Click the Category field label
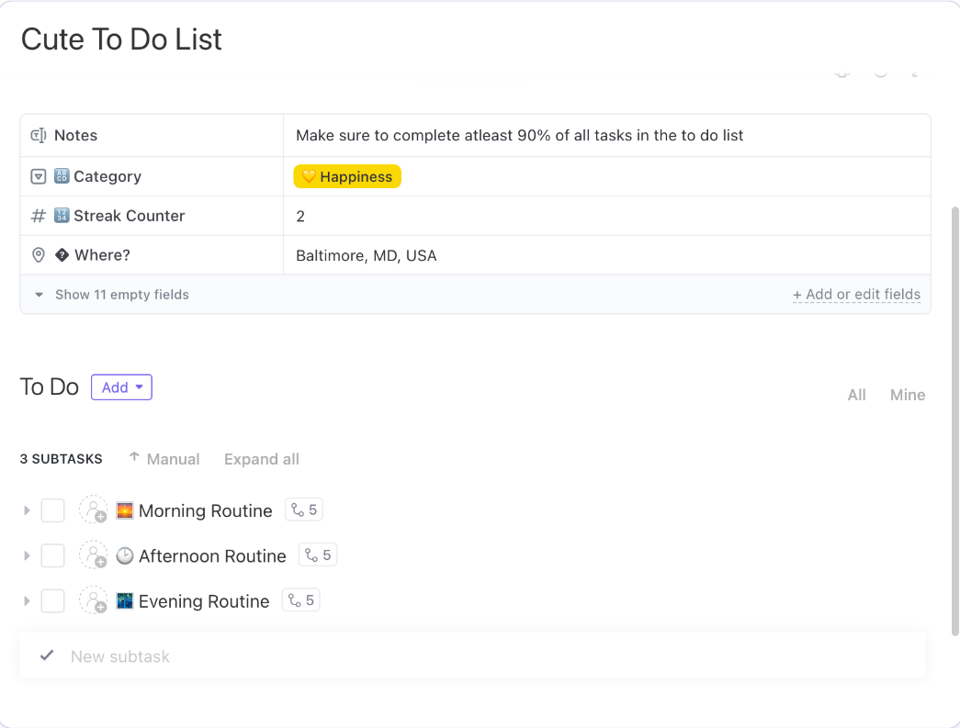Screen dimensions: 960x728 [x=107, y=177]
